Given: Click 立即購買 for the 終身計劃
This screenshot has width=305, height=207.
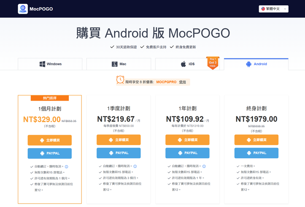Looking at the screenshot, I should tap(256, 140).
